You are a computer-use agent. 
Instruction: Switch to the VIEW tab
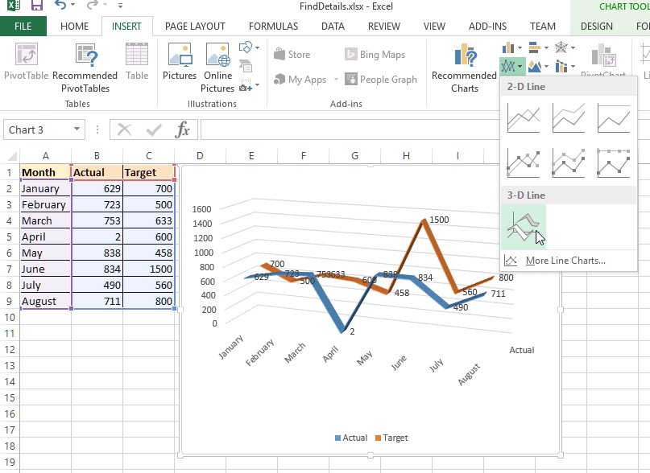click(434, 26)
